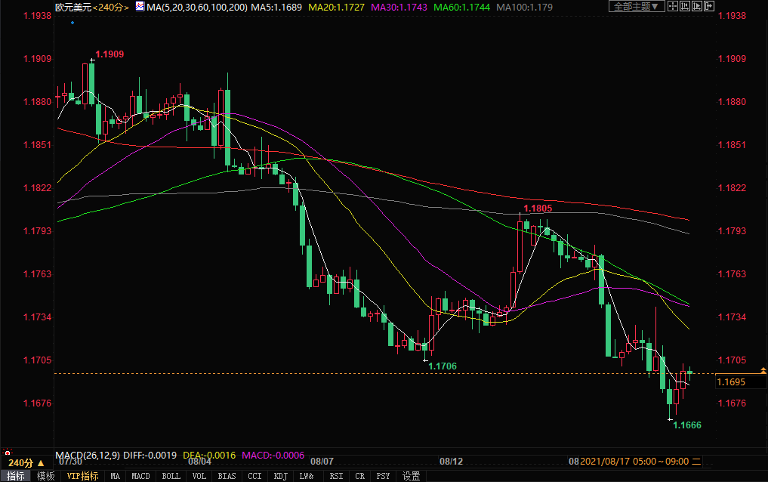The image size is (768, 482).
Task: Enable the MACD indicator
Action: [140, 476]
